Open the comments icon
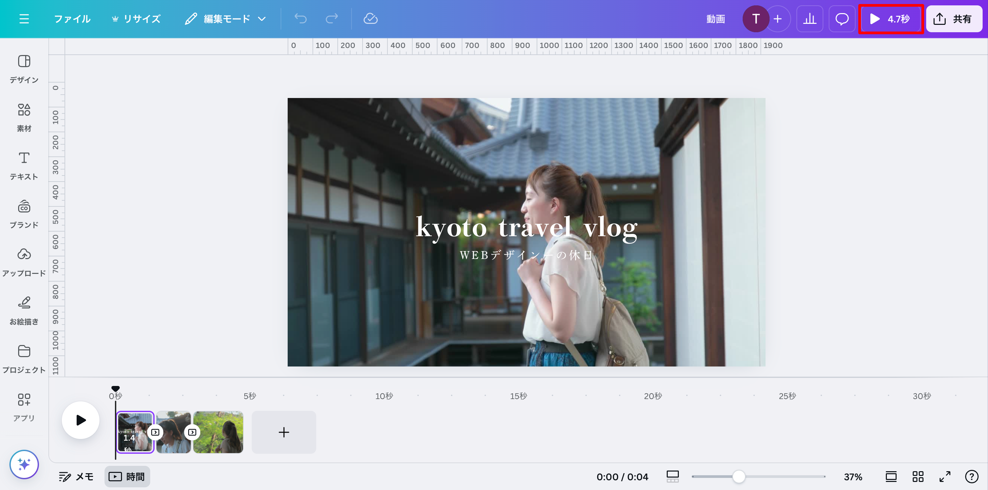The height and width of the screenshot is (490, 988). [842, 18]
